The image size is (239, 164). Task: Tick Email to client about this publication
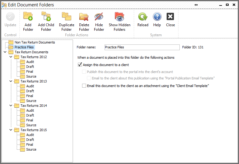[x=89, y=78]
